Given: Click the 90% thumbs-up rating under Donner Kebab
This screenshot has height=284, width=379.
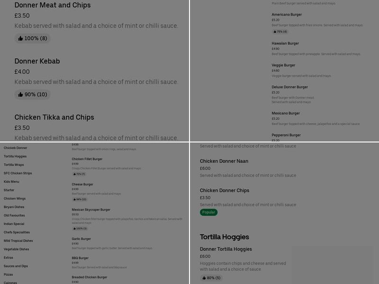Looking at the screenshot, I should (33, 95).
